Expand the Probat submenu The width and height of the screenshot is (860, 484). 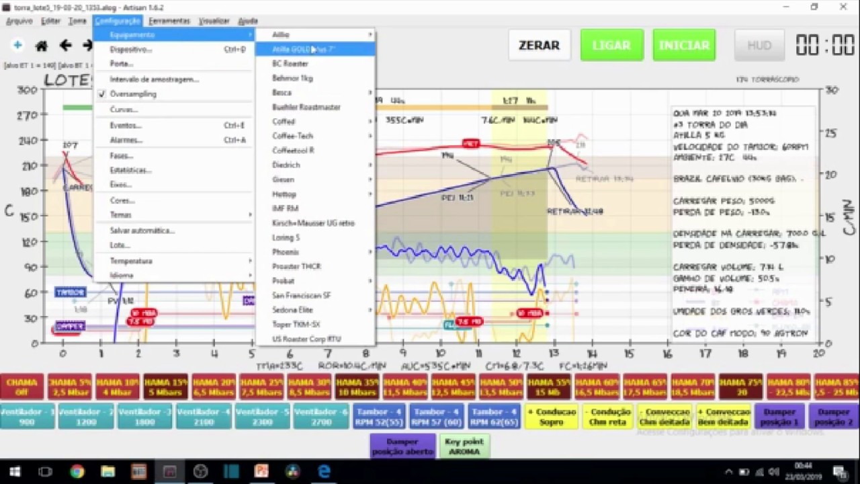click(x=315, y=281)
